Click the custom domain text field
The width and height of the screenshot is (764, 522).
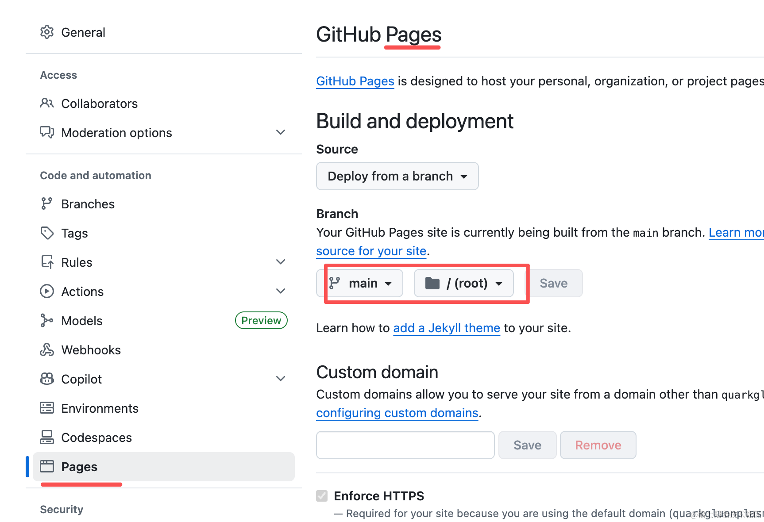(405, 445)
